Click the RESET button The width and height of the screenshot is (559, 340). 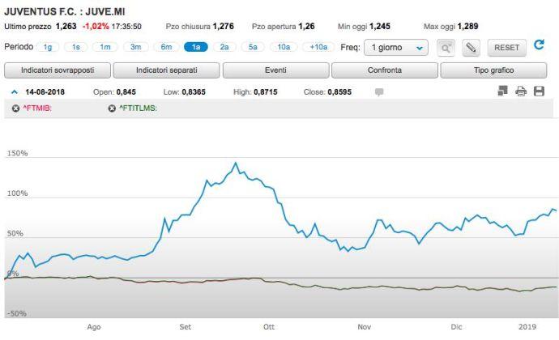coord(506,48)
